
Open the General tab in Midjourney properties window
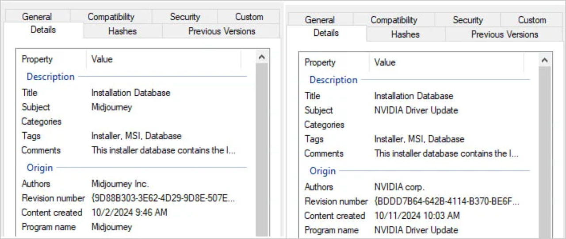37,17
